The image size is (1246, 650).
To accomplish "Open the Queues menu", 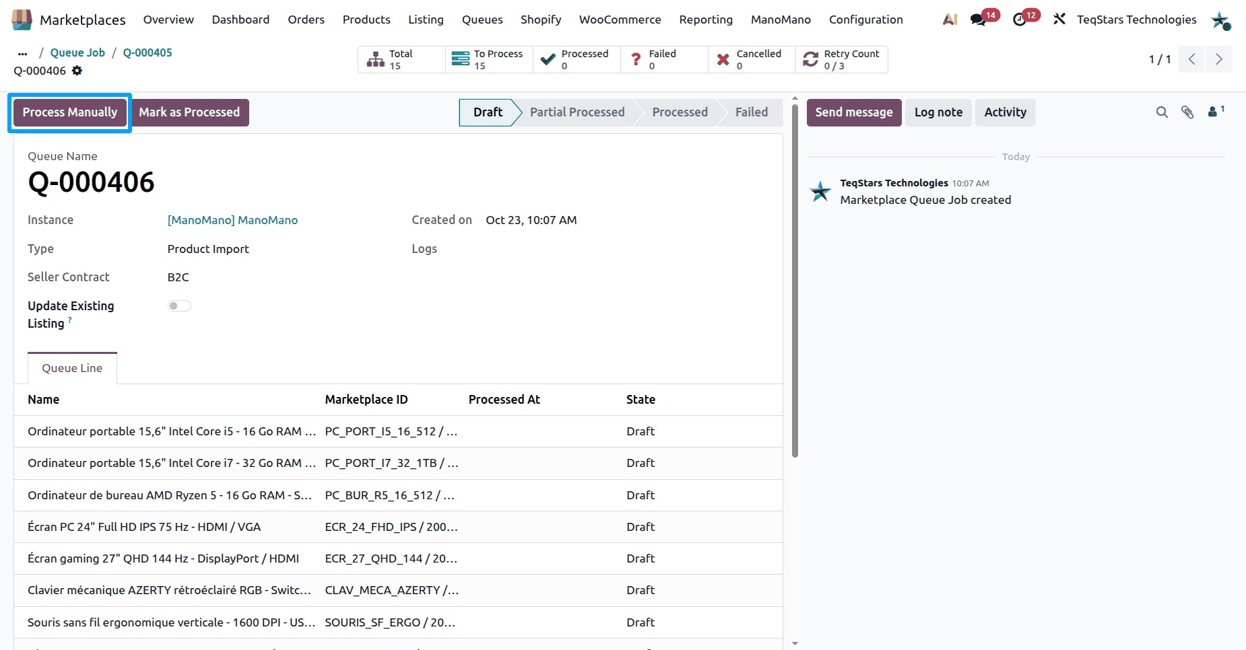I will coord(482,20).
